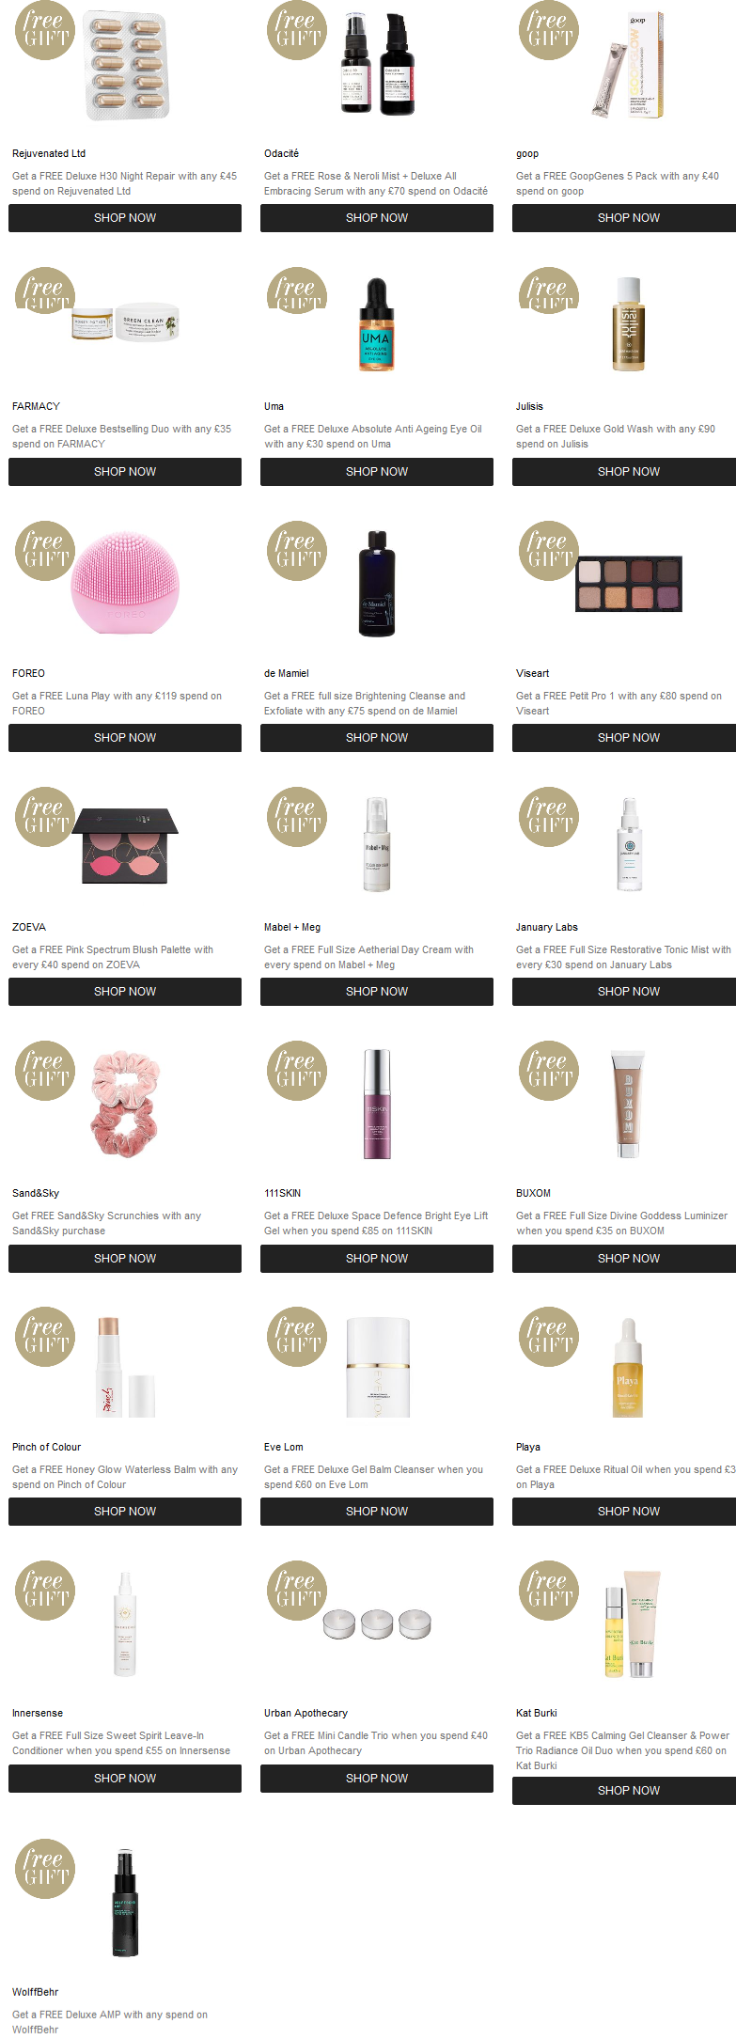Open the Playa Ritual Oil bottle image

coord(628,1368)
